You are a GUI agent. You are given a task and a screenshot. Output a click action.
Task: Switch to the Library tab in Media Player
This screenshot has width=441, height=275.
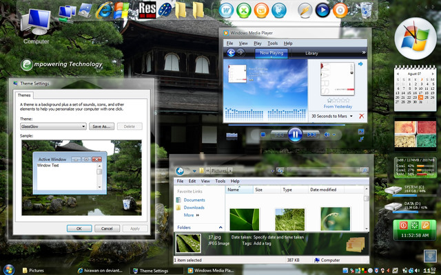311,53
